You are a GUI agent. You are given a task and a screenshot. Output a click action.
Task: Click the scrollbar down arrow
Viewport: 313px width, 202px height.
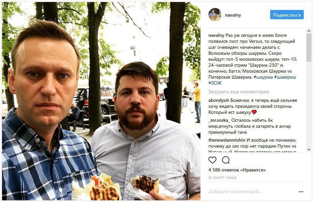pos(309,149)
